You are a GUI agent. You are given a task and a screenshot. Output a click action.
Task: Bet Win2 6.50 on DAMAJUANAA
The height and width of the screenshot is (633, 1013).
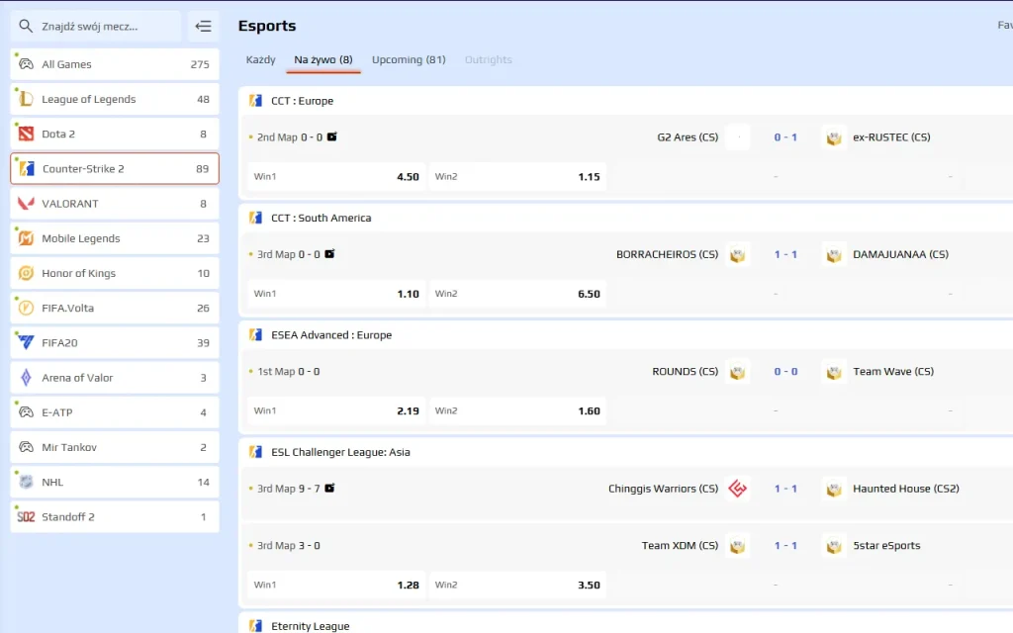[x=517, y=293]
